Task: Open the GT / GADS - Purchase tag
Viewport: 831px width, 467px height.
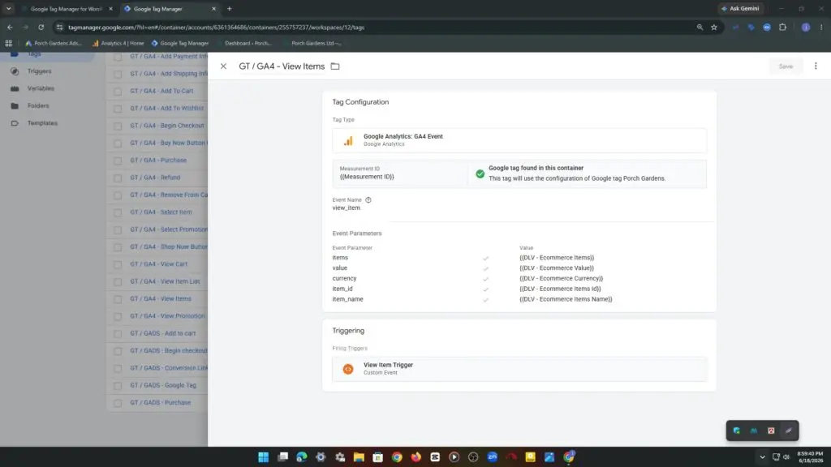Action: coord(160,402)
